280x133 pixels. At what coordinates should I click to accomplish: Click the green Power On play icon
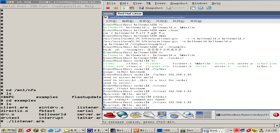pyautogui.click(x=124, y=8)
